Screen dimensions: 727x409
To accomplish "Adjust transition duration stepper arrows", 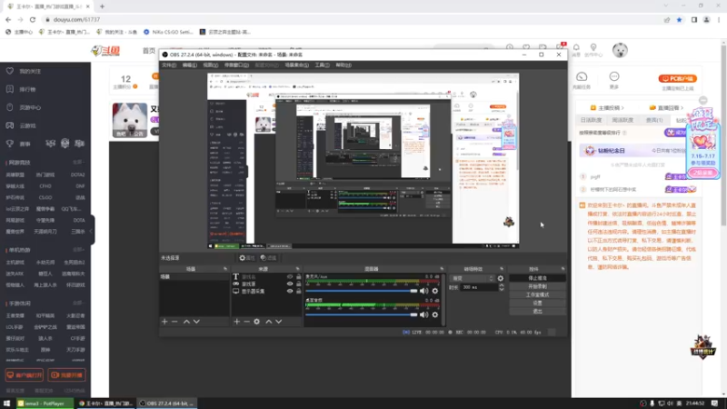I will pos(502,287).
